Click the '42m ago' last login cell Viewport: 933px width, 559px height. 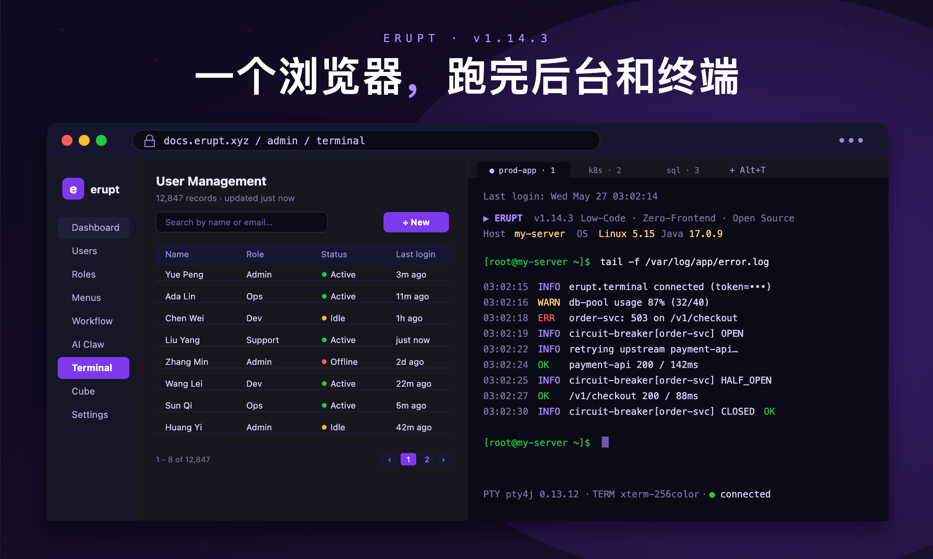pos(414,427)
